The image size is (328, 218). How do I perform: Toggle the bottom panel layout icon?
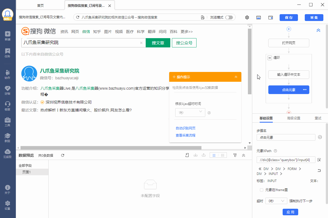pyautogui.click(x=259, y=17)
